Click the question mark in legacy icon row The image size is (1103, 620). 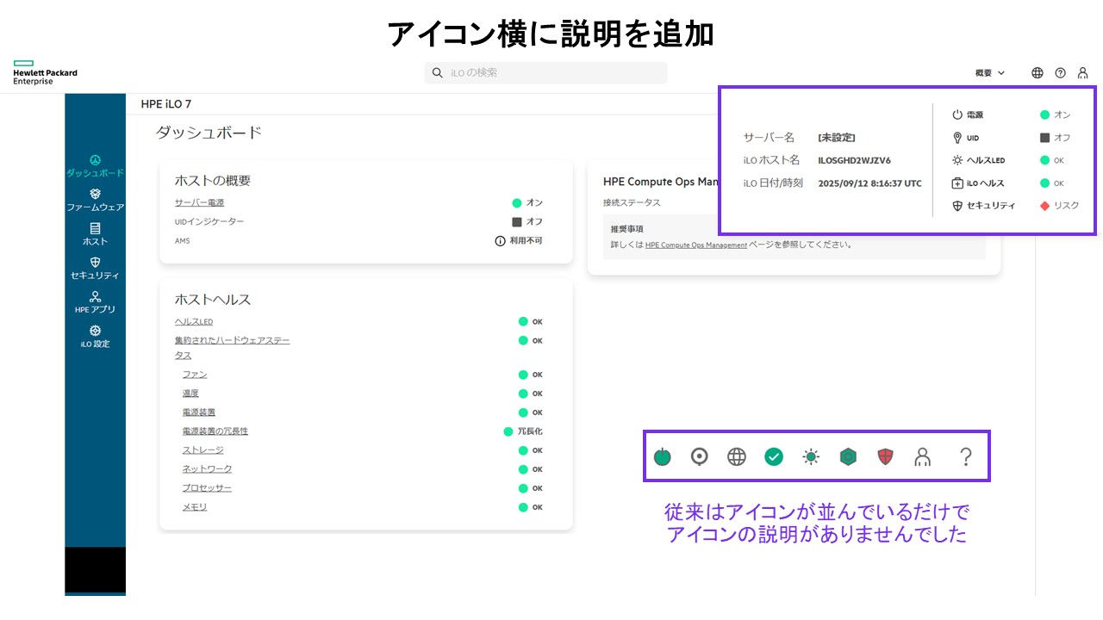(966, 456)
